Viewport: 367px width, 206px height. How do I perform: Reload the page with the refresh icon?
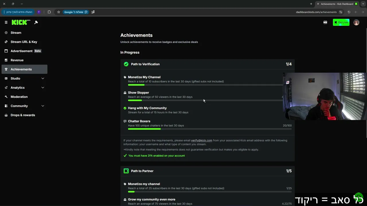click(349, 12)
